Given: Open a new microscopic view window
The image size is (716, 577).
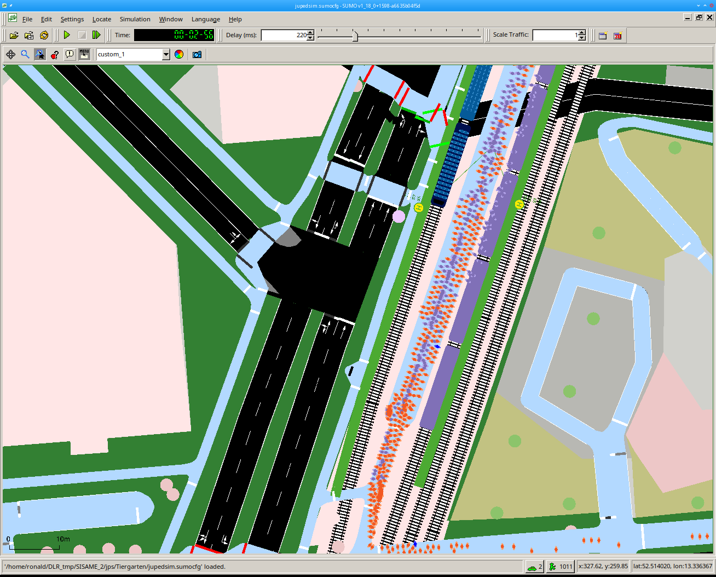Looking at the screenshot, I should tap(603, 36).
